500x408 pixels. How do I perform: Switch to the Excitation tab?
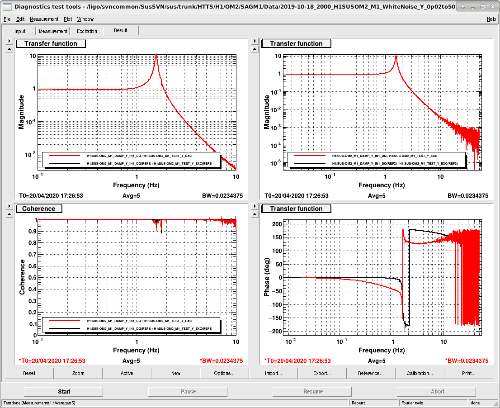pyautogui.click(x=87, y=31)
